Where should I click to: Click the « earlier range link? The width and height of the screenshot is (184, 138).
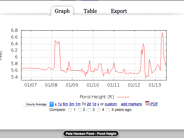(x=56, y=104)
